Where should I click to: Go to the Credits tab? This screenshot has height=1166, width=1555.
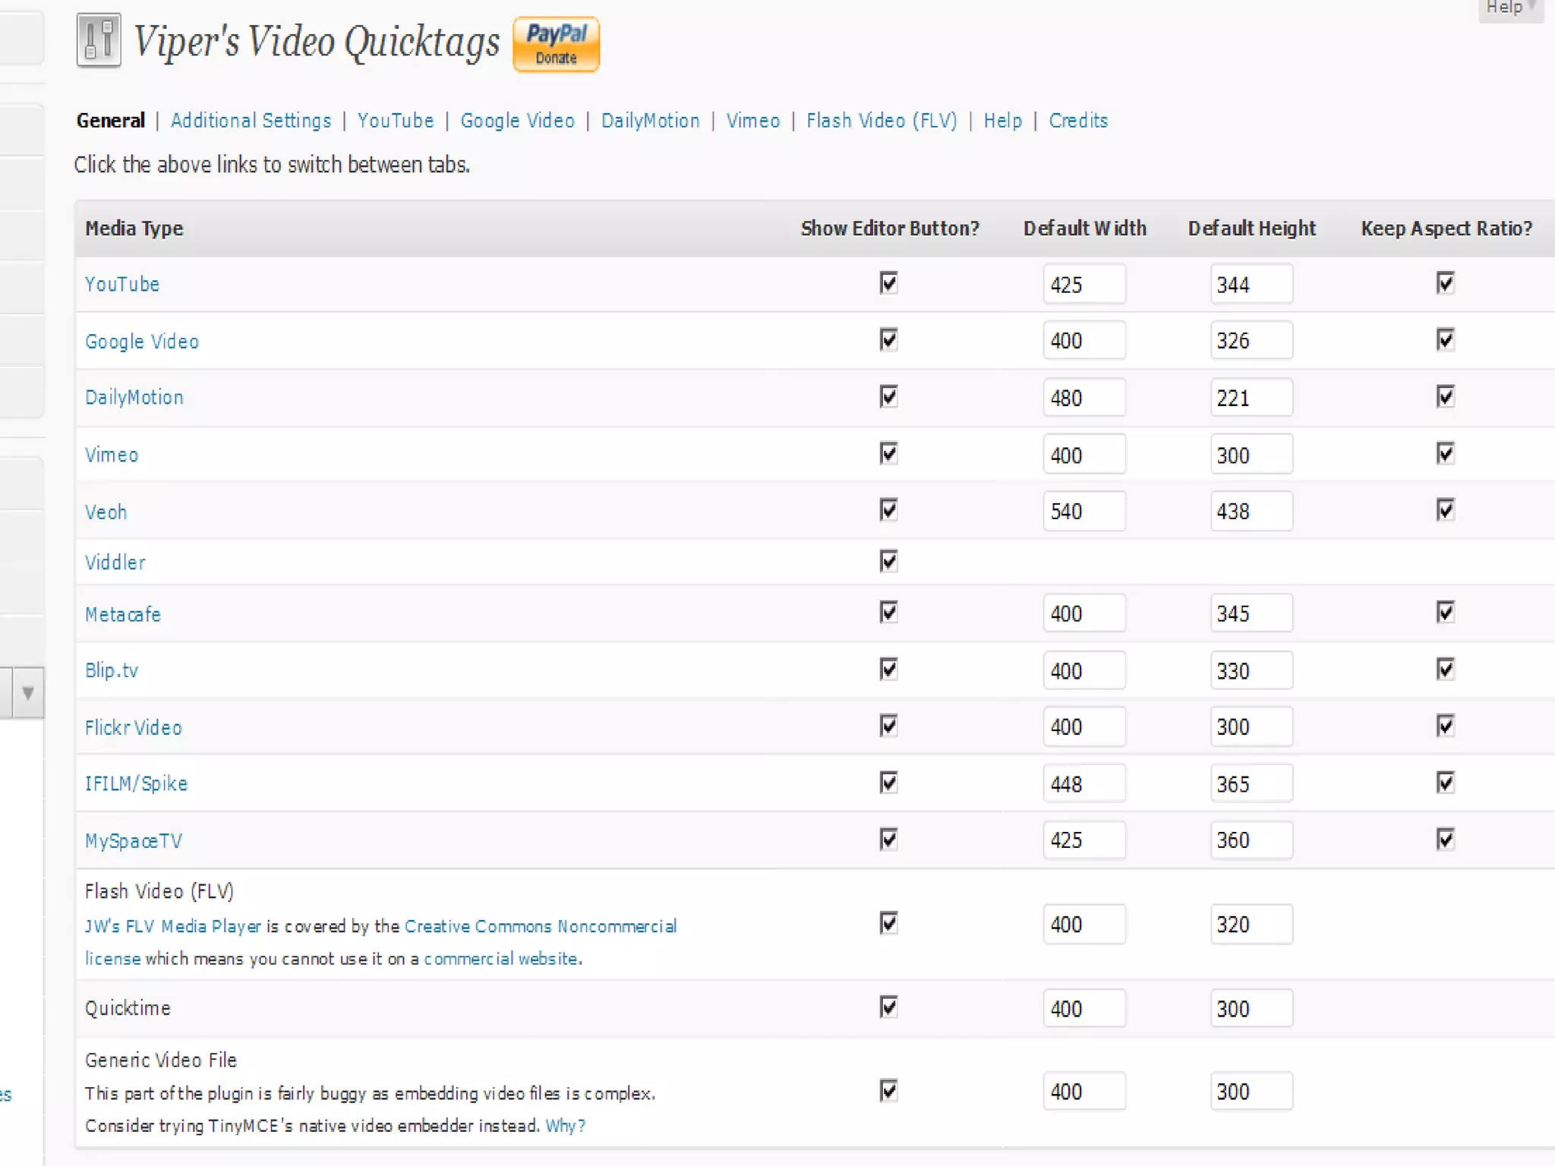click(x=1077, y=121)
